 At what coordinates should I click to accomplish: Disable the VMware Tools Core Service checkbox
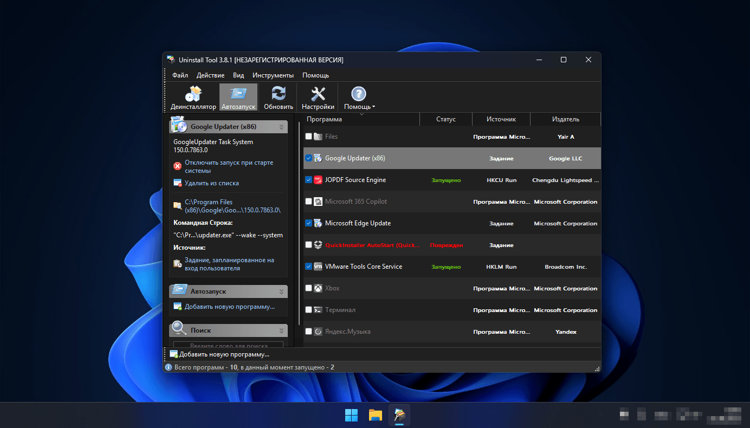(308, 267)
